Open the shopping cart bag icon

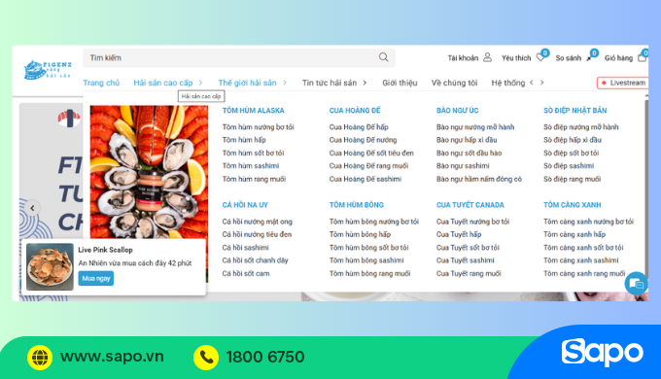tap(642, 57)
